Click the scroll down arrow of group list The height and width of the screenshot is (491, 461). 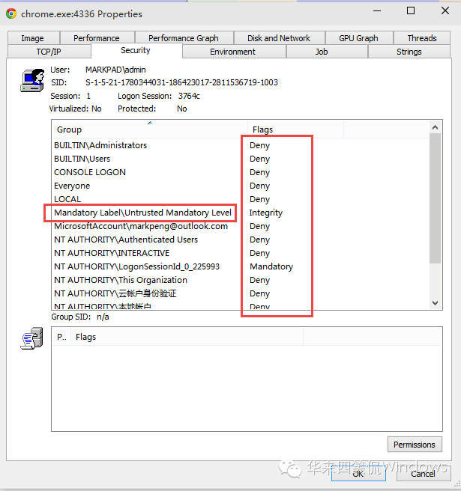coord(435,303)
